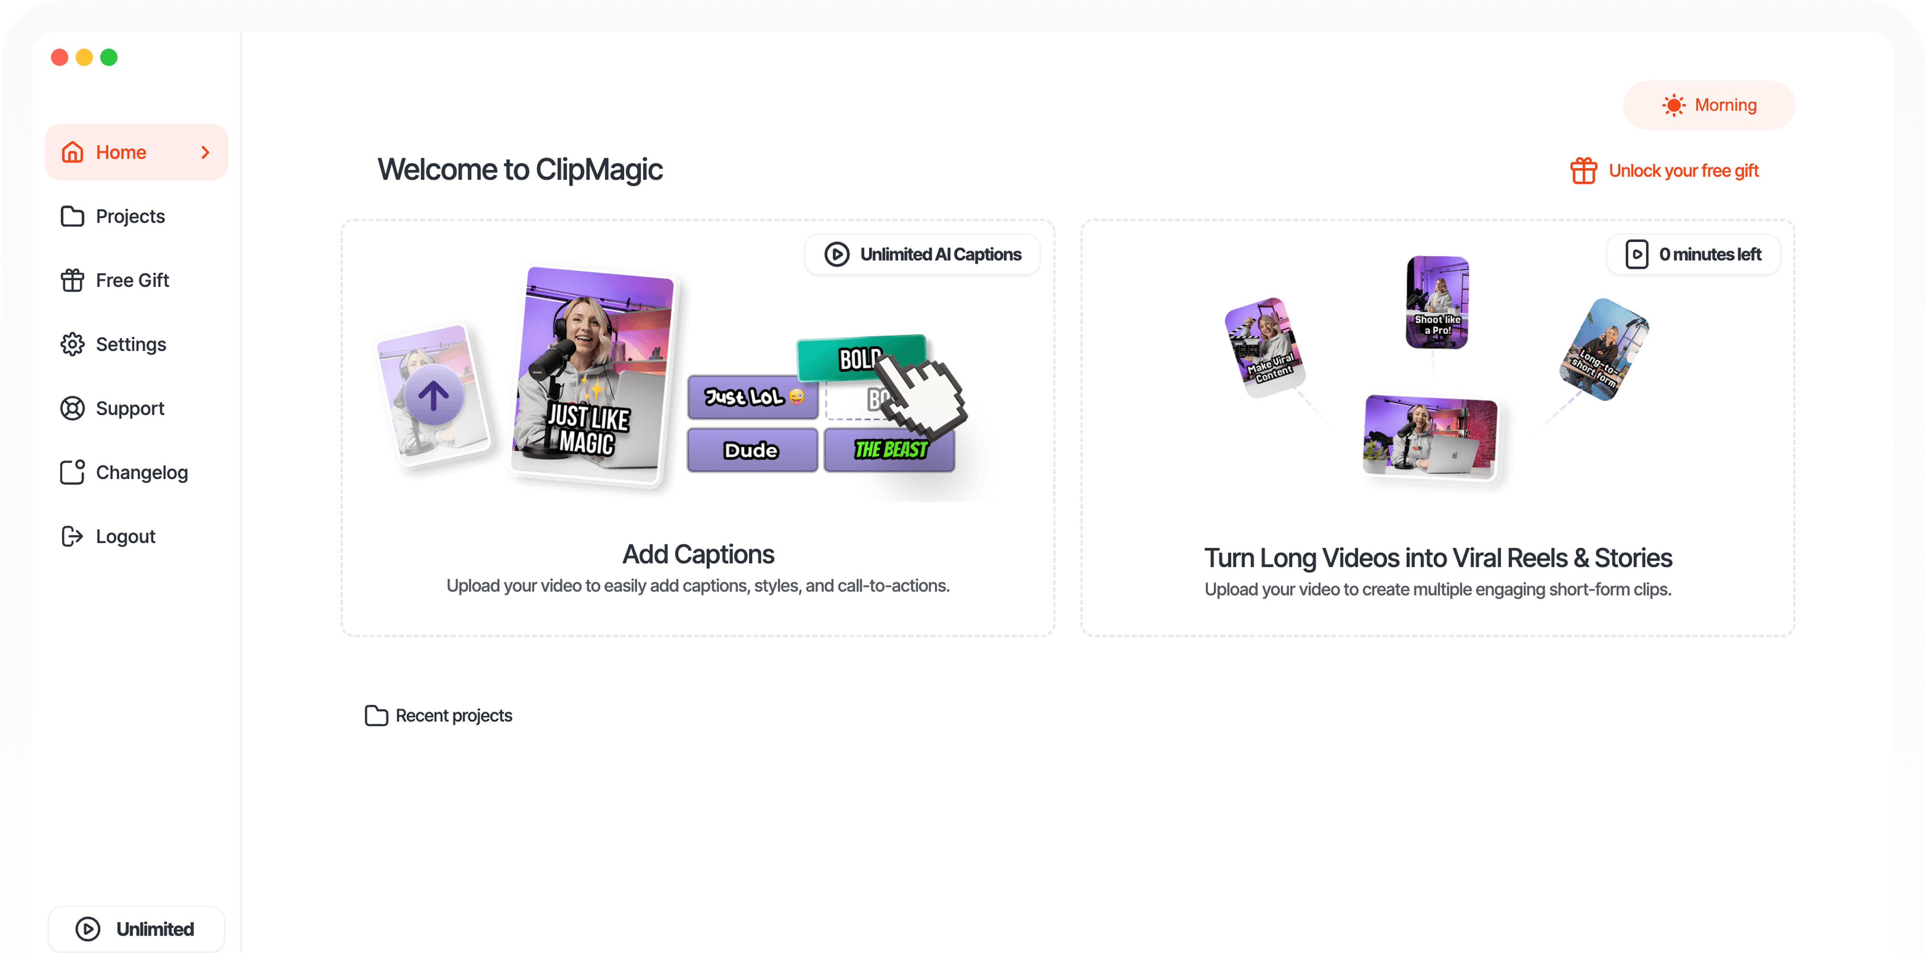Viewport: 1925px width, 953px height.
Task: Click the Changelog notification icon
Action: click(x=73, y=472)
